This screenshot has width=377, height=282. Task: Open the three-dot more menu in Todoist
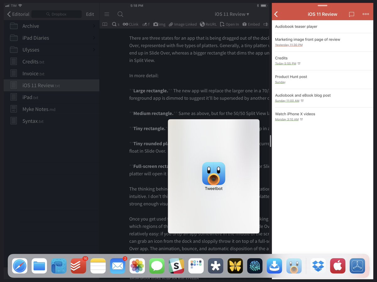click(366, 14)
